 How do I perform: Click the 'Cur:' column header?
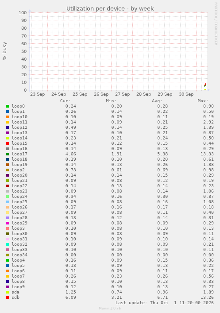click(x=65, y=101)
